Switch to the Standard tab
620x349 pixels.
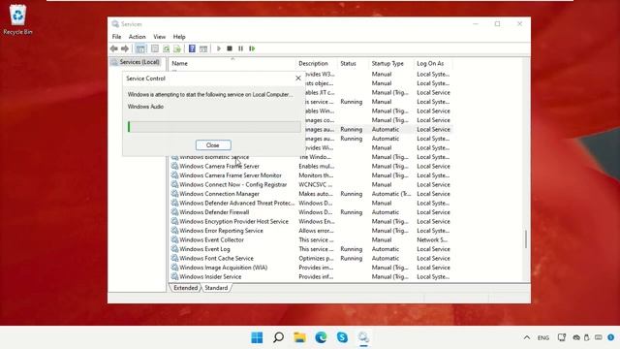(216, 288)
